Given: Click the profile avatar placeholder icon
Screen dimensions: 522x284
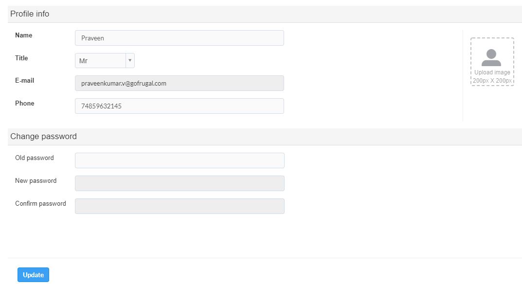Looking at the screenshot, I should [x=491, y=58].
